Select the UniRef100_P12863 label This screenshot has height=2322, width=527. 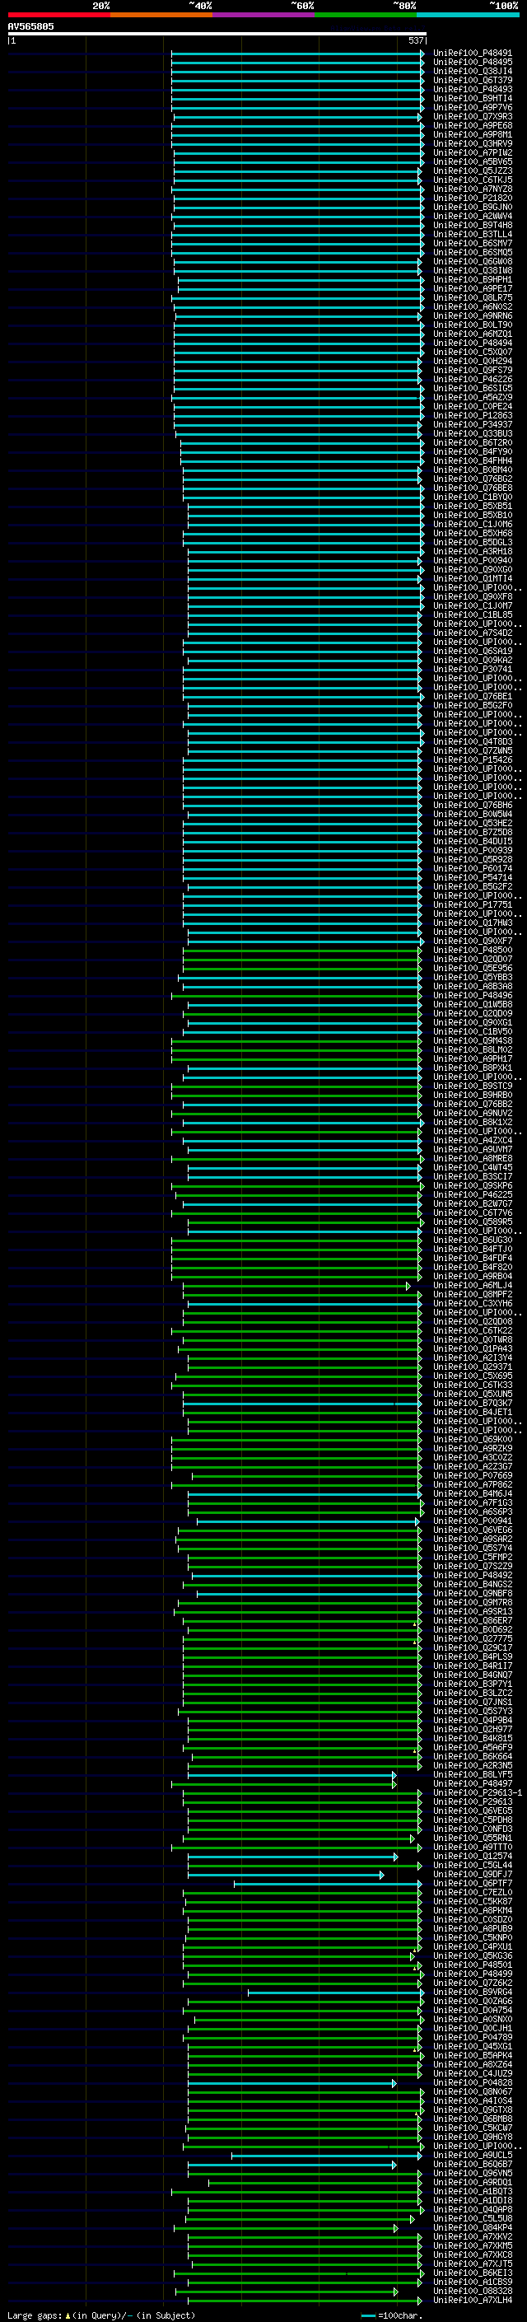(x=472, y=415)
